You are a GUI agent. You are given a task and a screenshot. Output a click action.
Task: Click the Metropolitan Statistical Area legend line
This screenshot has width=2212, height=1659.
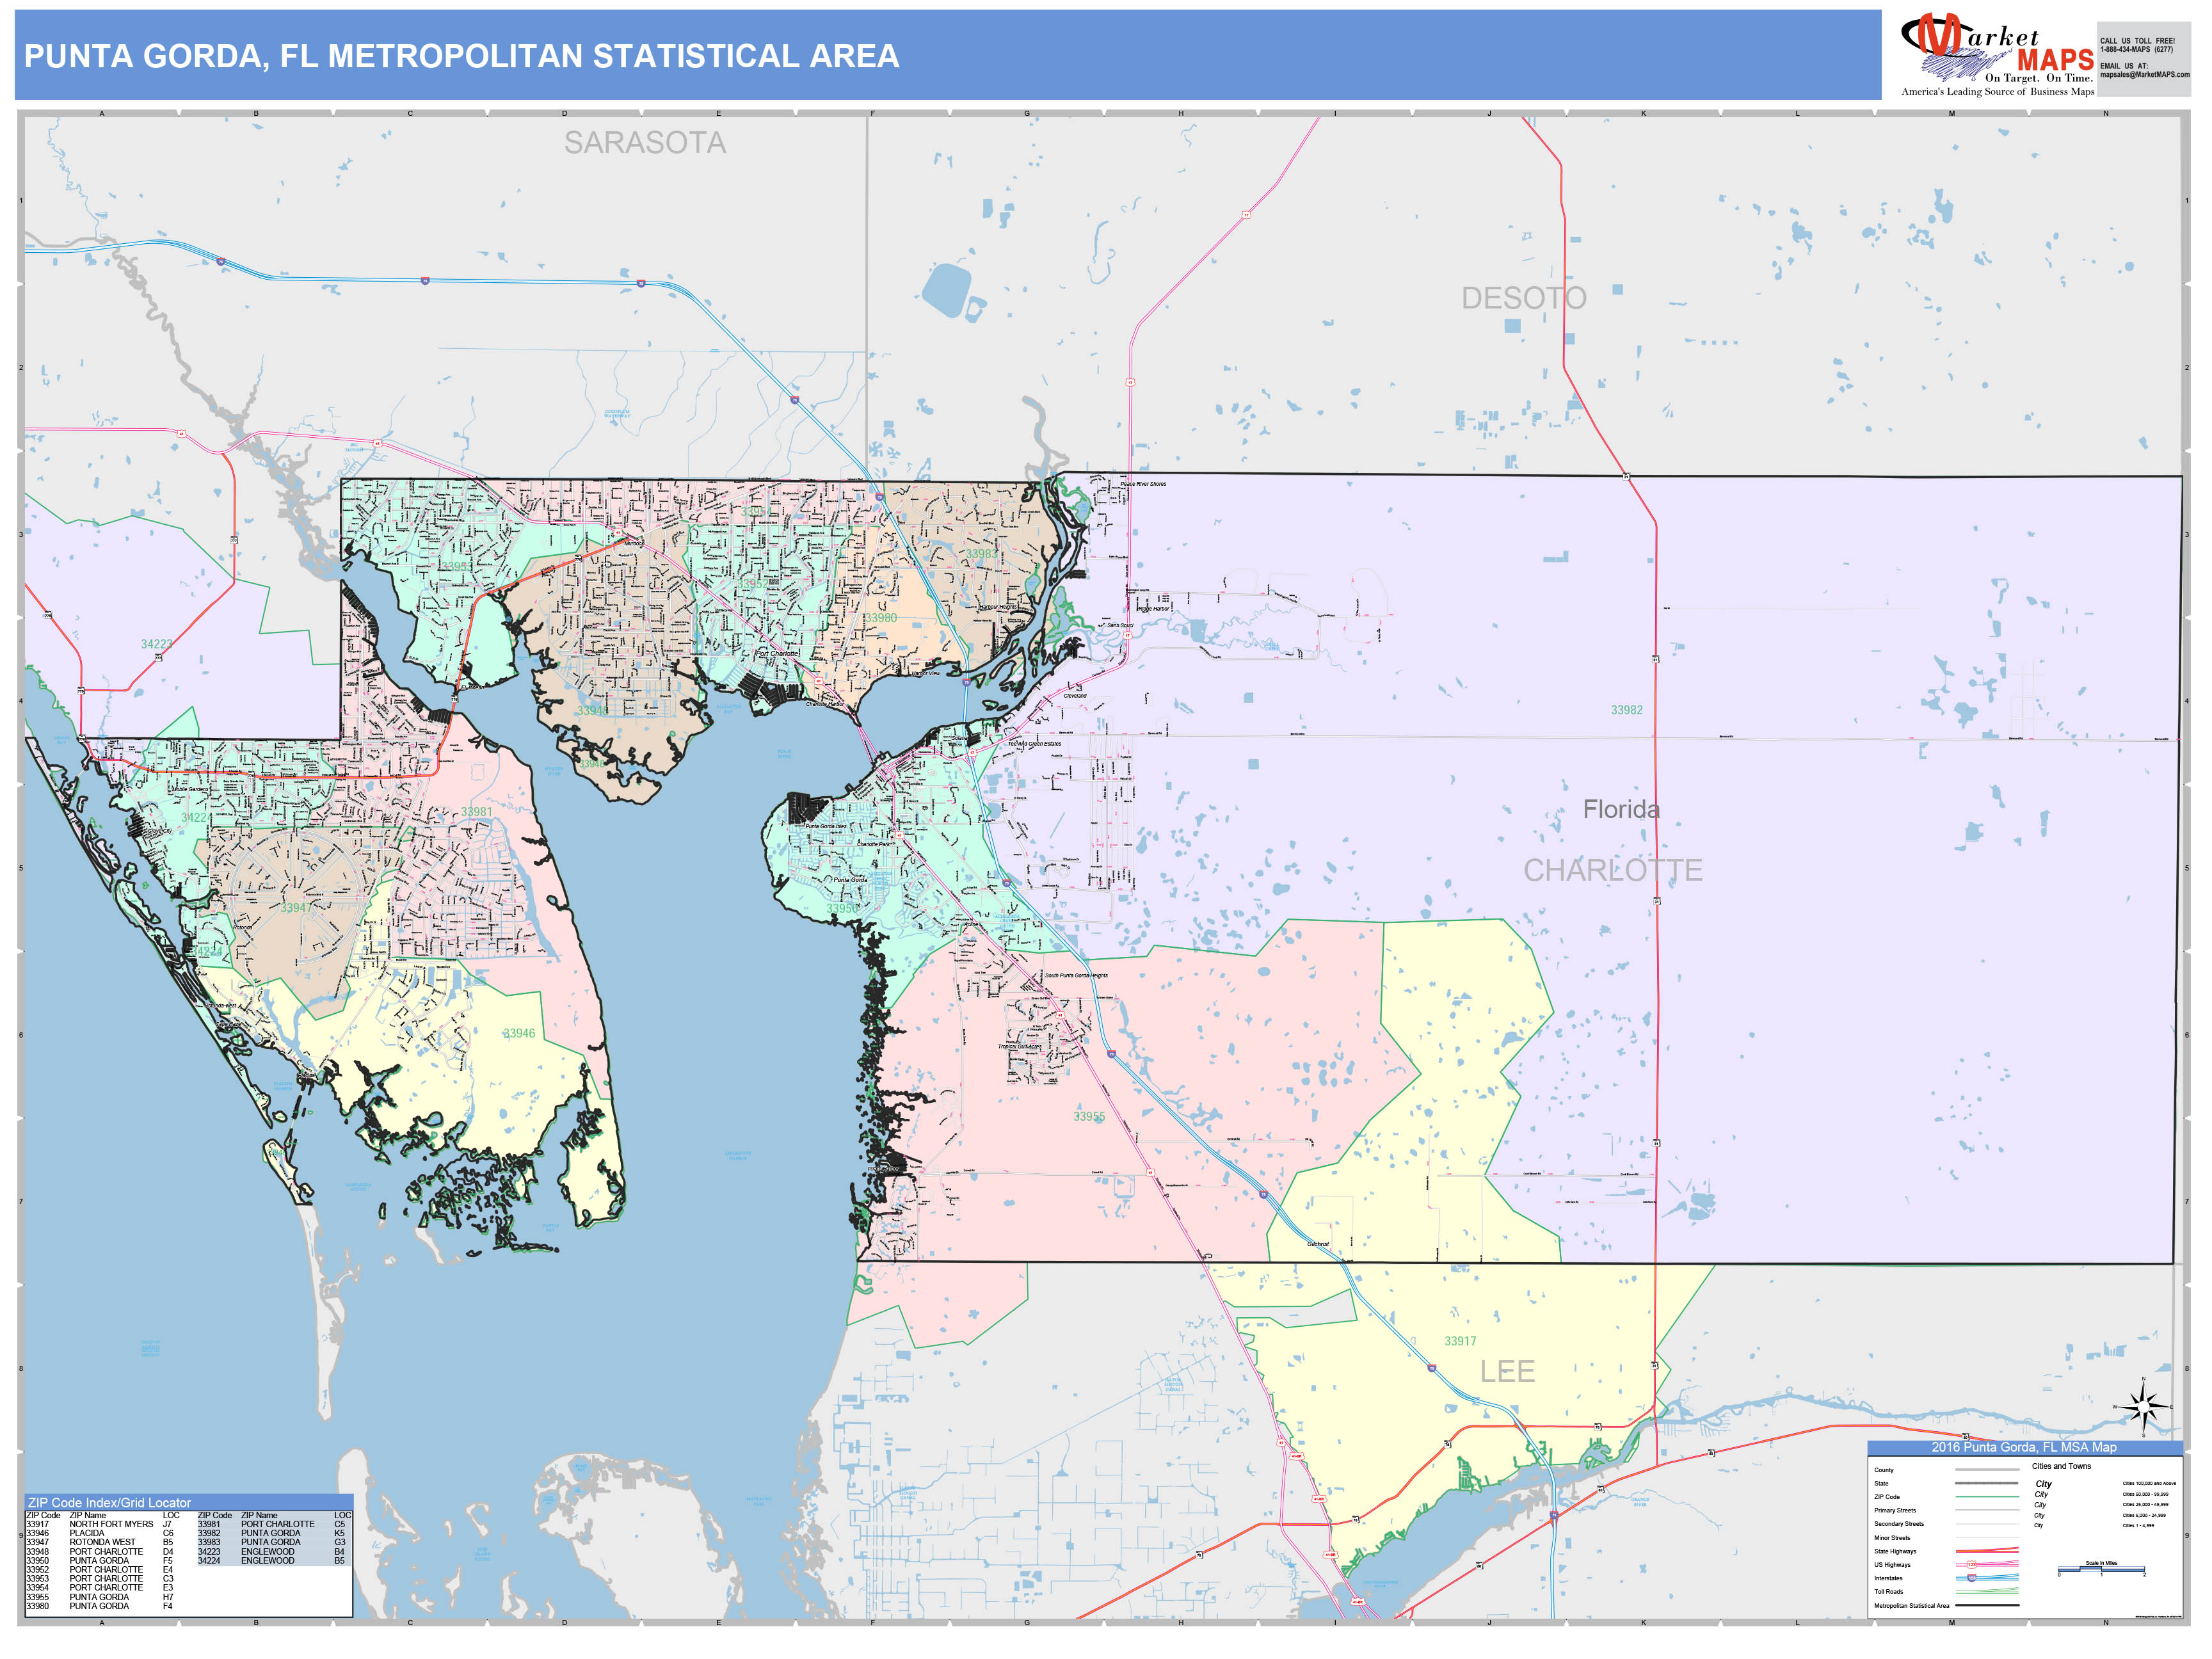tap(1987, 1605)
